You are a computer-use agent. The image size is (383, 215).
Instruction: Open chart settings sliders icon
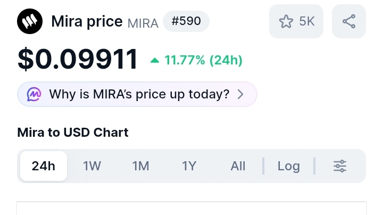pos(340,166)
